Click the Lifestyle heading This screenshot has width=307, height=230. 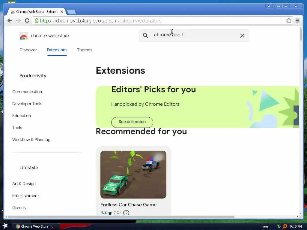[x=29, y=168]
